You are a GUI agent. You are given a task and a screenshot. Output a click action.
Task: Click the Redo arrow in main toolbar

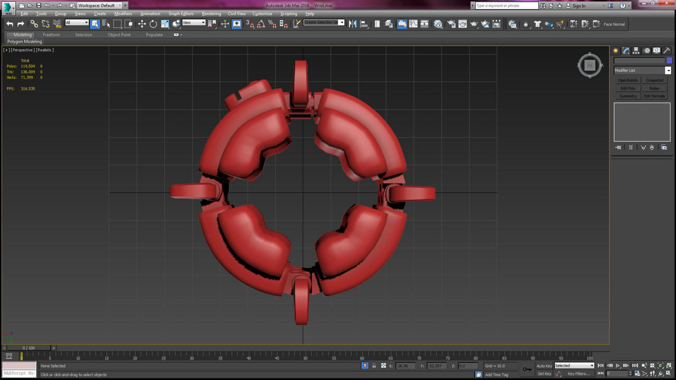21,24
